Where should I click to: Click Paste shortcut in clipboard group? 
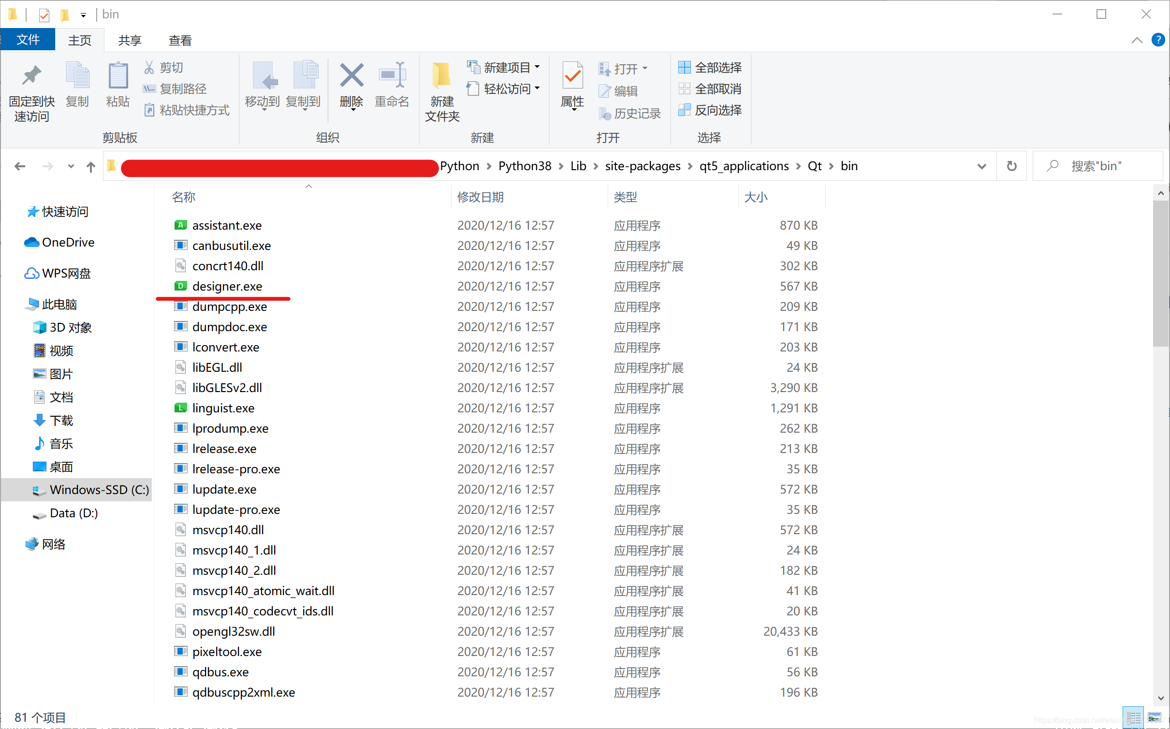coord(187,110)
